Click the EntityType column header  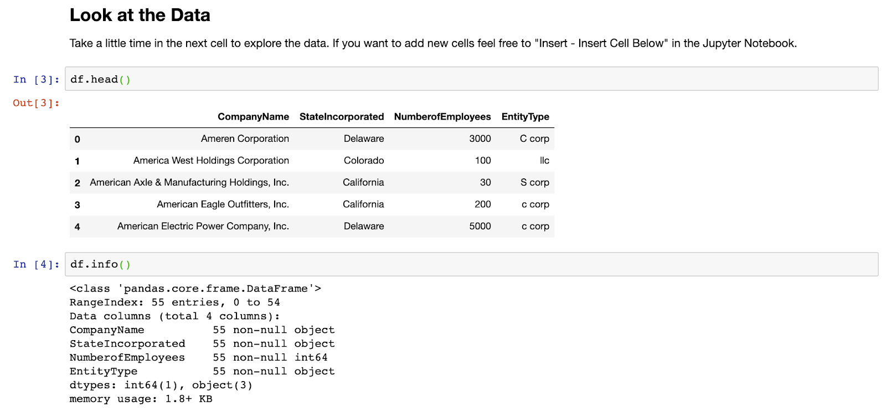pos(525,116)
